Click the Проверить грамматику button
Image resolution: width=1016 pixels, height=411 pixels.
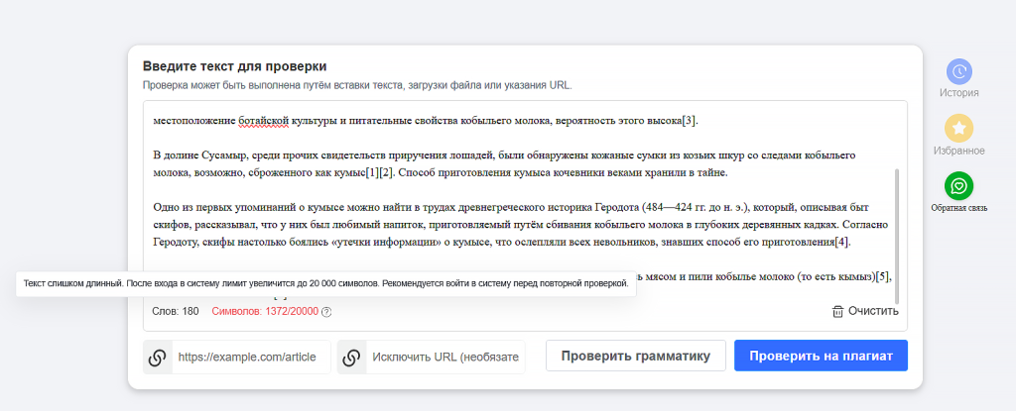[636, 356]
